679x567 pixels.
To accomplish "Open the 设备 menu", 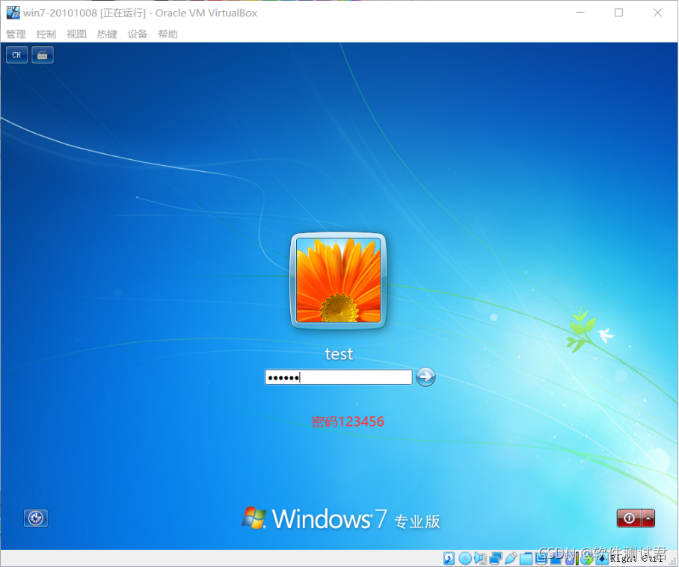I will pyautogui.click(x=138, y=34).
